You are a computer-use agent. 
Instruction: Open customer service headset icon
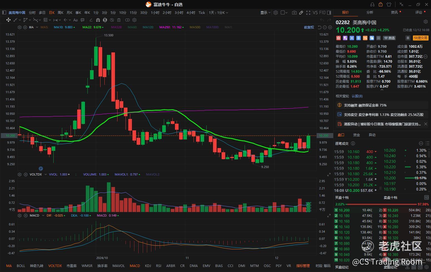pos(372,4)
